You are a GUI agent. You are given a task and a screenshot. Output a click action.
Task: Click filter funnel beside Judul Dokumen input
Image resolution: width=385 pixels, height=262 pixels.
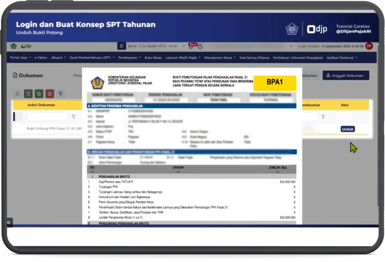(x=74, y=117)
